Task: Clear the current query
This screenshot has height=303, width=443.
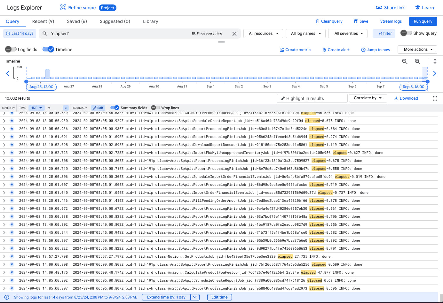Action: click(329, 21)
